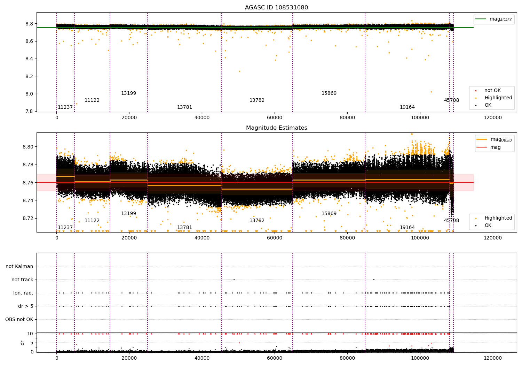Screen dimensions: 522x366
Task: Click y-axis tick 8.76 on middle plot
Action: click(x=28, y=183)
